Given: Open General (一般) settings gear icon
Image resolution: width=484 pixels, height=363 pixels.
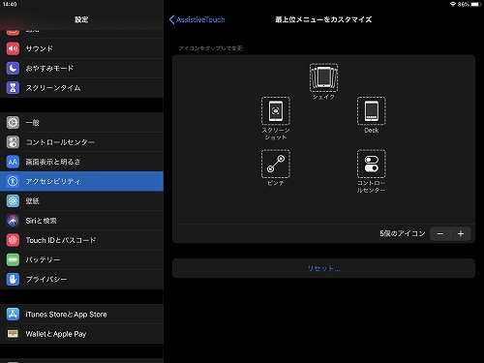Looking at the screenshot, I should (x=13, y=123).
